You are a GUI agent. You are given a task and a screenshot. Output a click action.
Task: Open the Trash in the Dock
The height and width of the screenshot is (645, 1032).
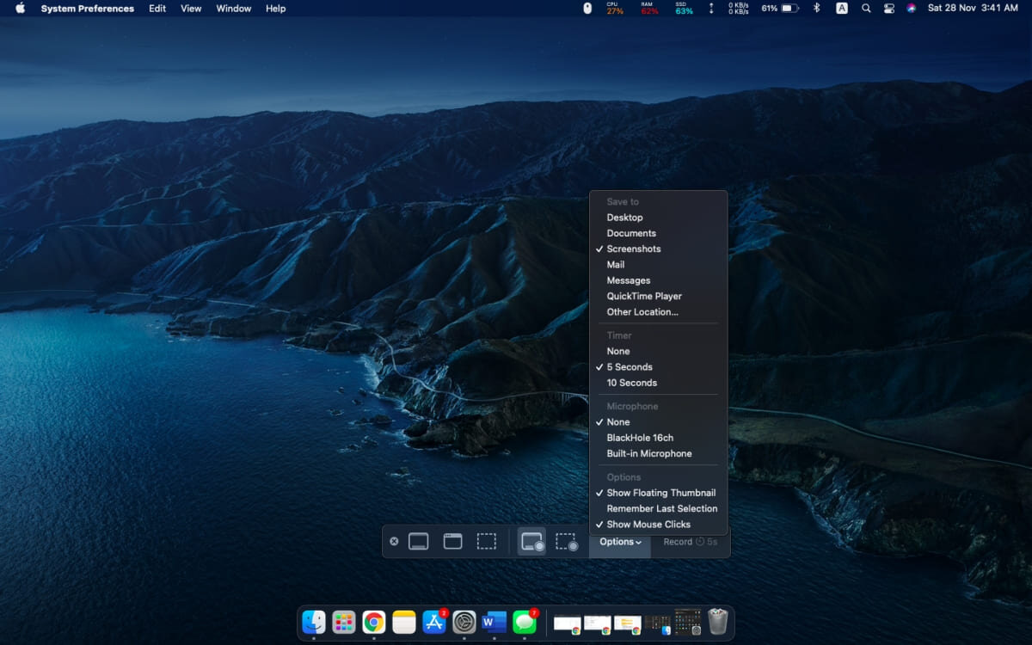718,622
